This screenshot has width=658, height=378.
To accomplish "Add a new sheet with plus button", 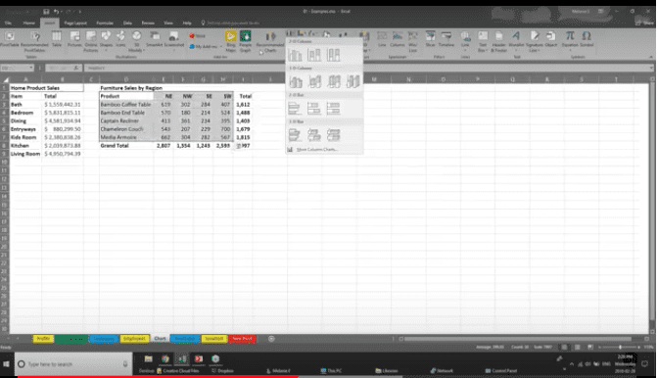I will click(271, 339).
